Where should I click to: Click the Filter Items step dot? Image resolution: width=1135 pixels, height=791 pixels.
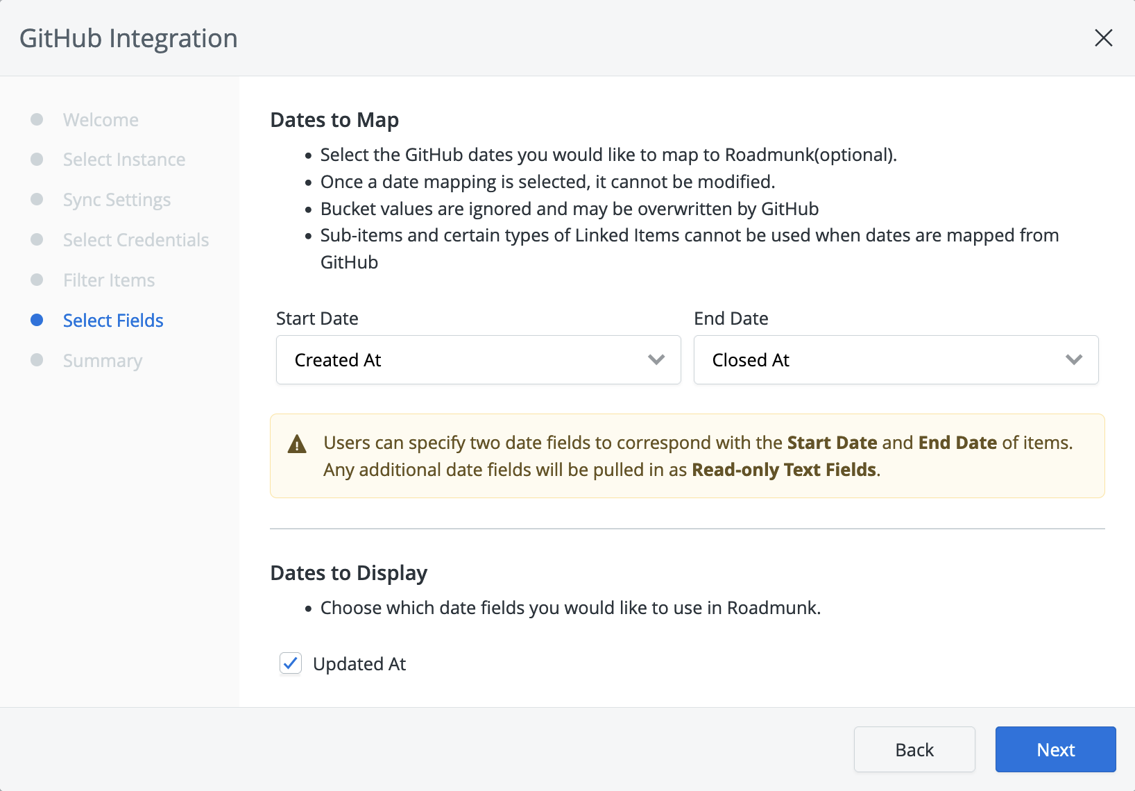tap(37, 280)
